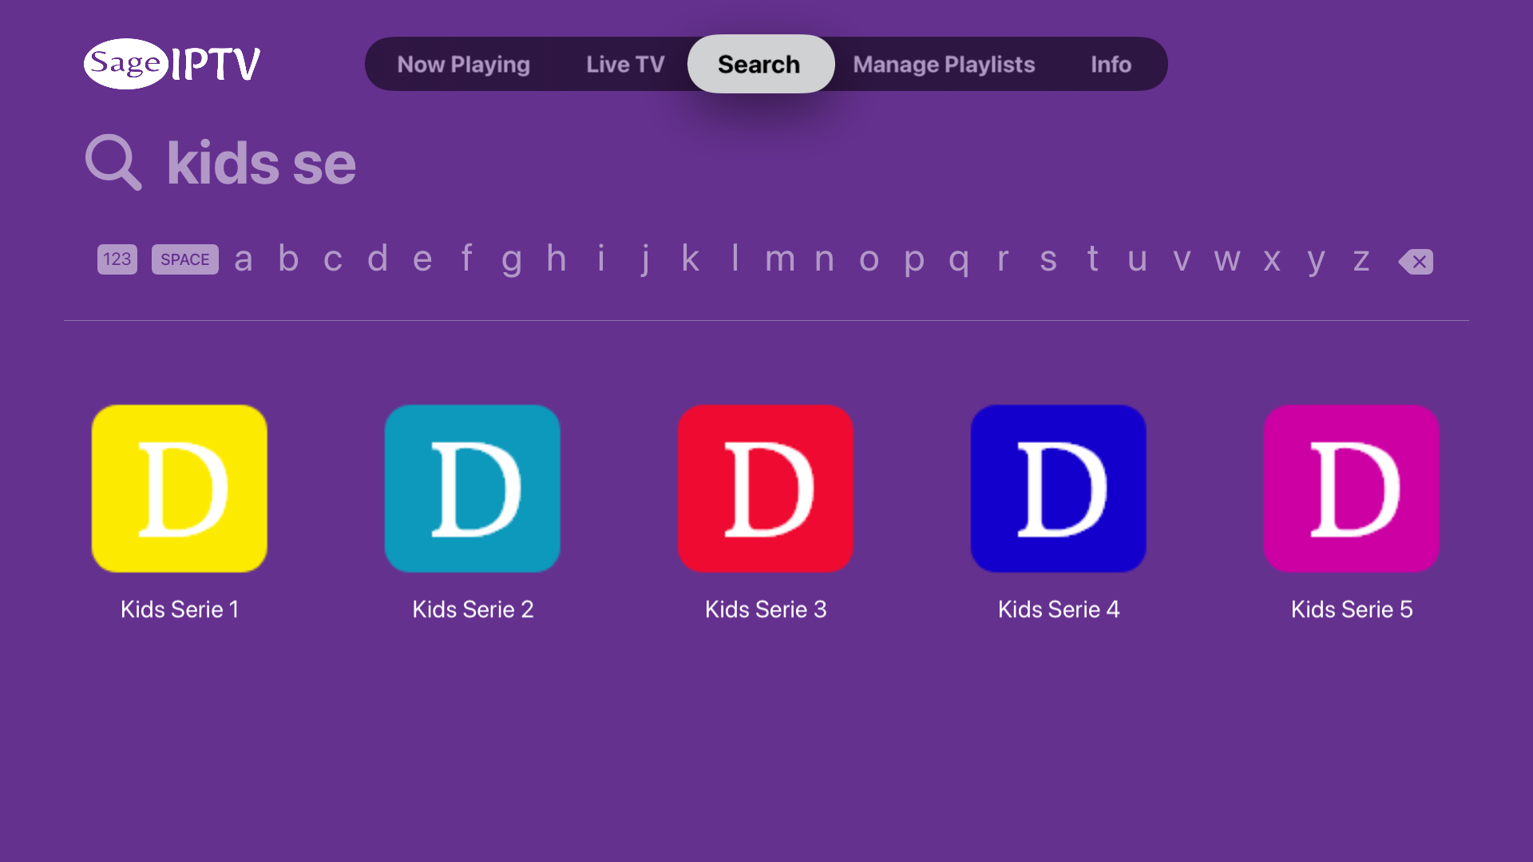Select letter z on the keyboard
Screen dimensions: 1533x862
click(x=1361, y=259)
